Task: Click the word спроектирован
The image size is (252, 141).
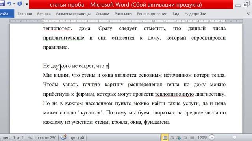Action: coord(208,38)
